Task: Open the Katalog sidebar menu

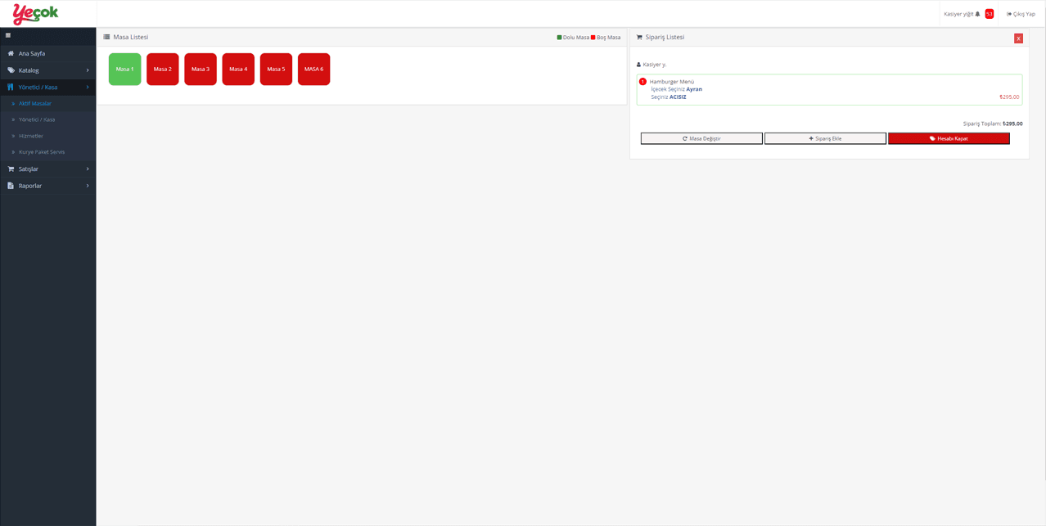Action: coord(47,70)
